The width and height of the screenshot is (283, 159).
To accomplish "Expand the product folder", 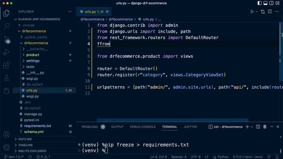I will (33, 55).
